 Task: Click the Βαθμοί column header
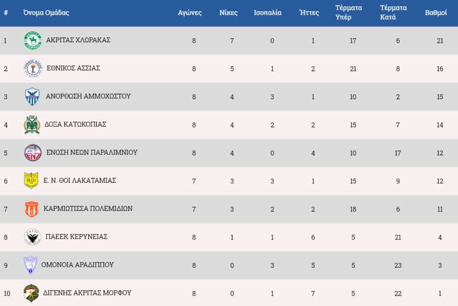(x=436, y=13)
